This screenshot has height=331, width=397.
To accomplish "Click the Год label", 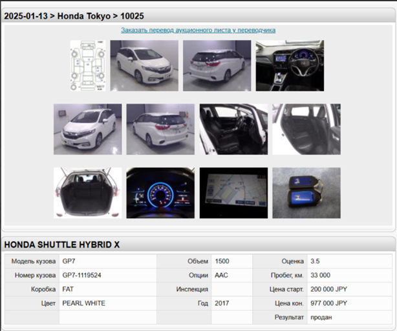I will coord(203,303).
